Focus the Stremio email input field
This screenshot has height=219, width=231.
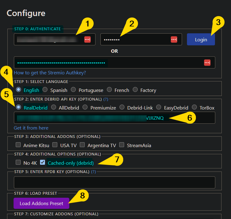coord(55,39)
